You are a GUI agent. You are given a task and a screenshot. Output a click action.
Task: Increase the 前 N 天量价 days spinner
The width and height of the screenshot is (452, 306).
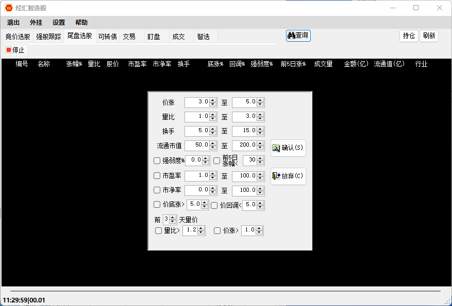point(174,218)
